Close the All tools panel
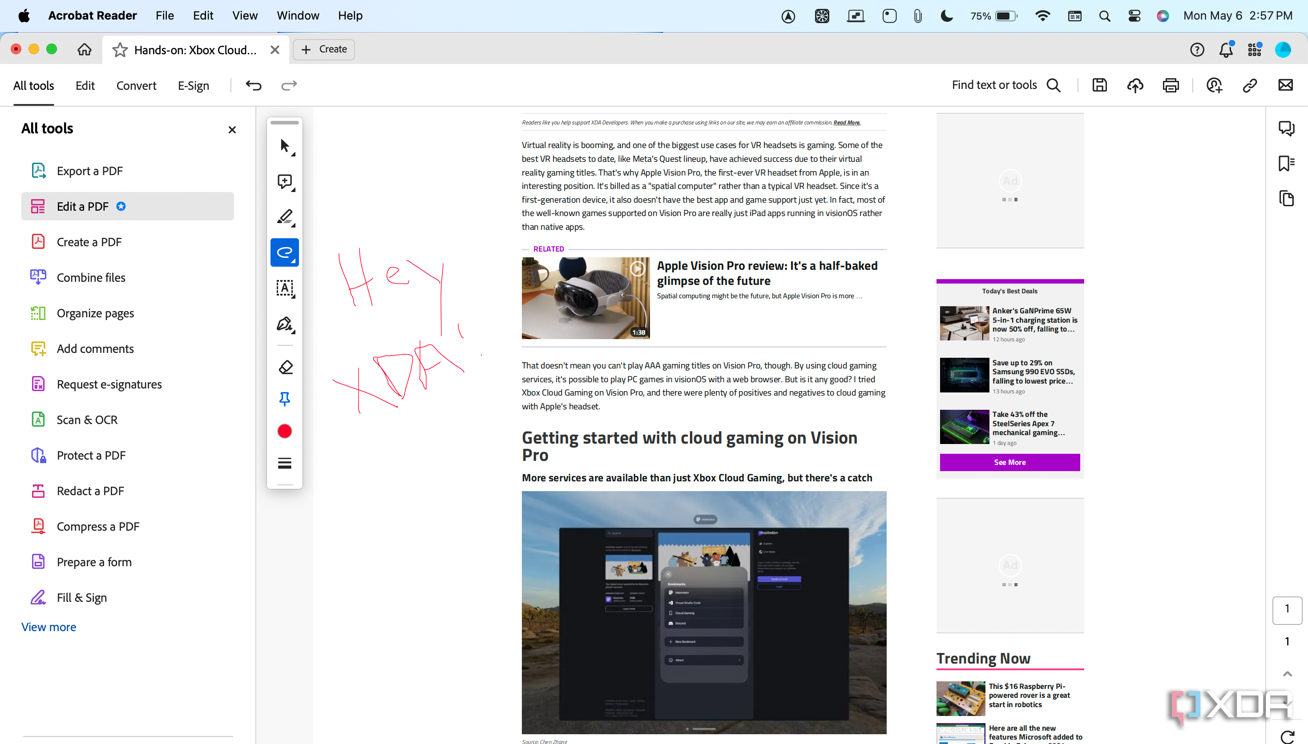Viewport: 1308px width, 744px height. pyautogui.click(x=232, y=130)
